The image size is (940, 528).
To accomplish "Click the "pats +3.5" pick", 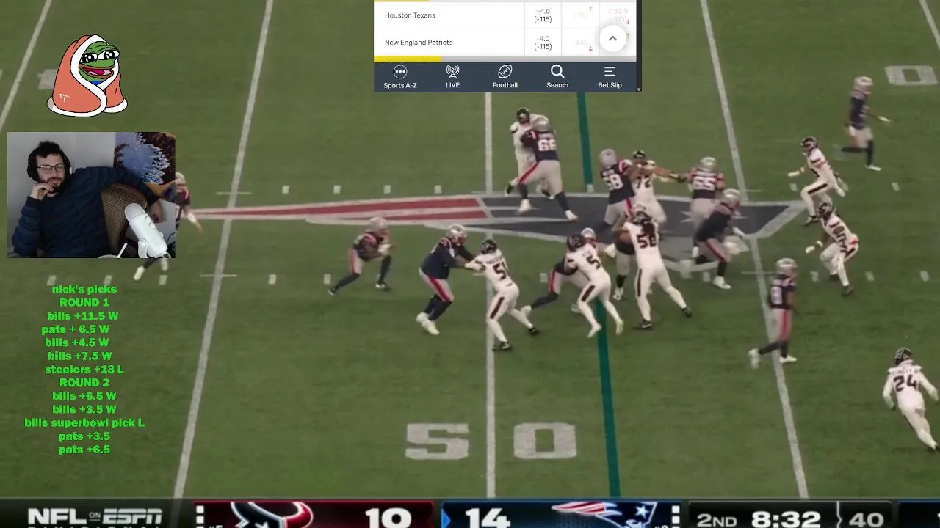I will click(x=84, y=436).
